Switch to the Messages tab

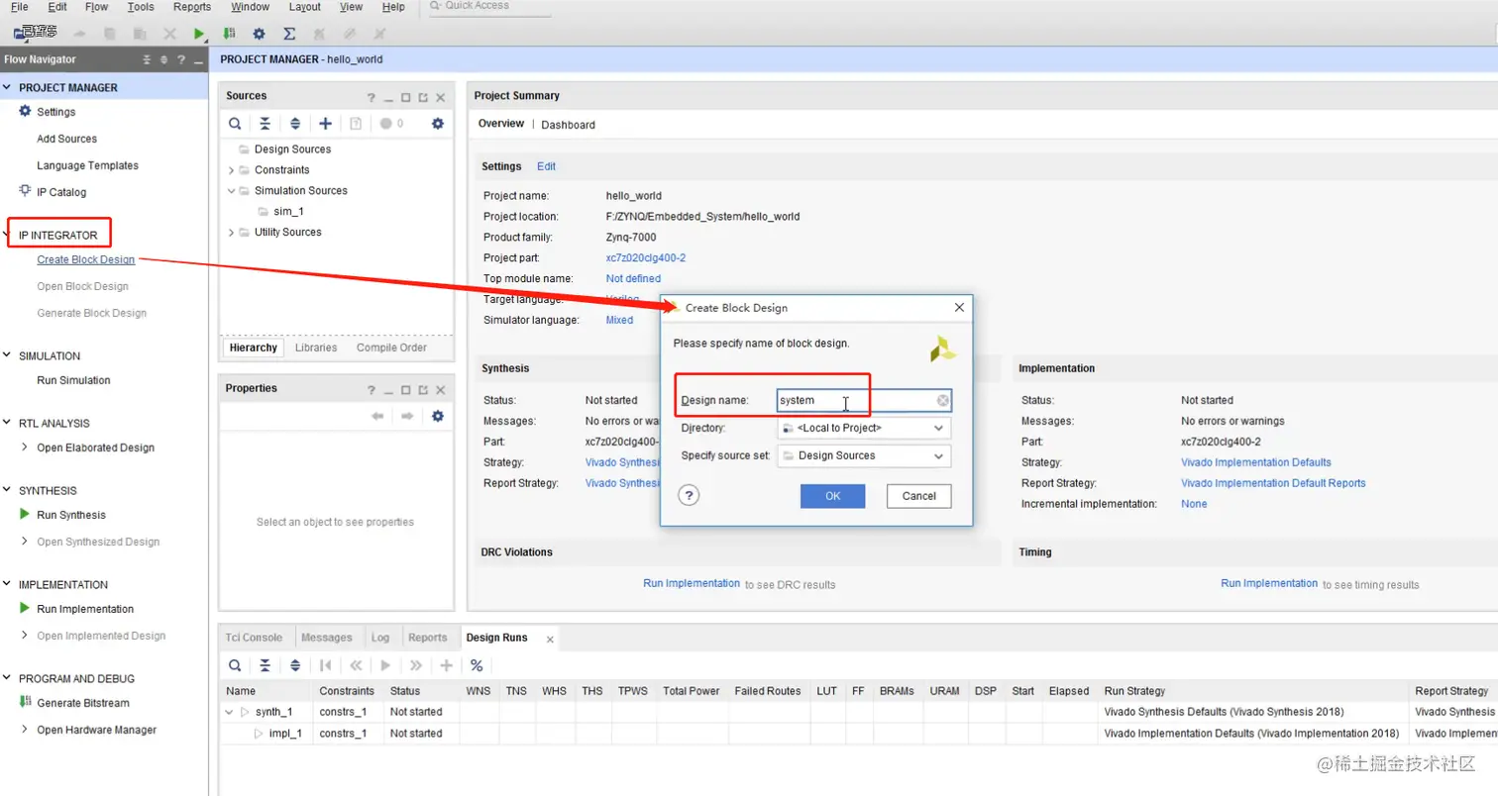(327, 638)
